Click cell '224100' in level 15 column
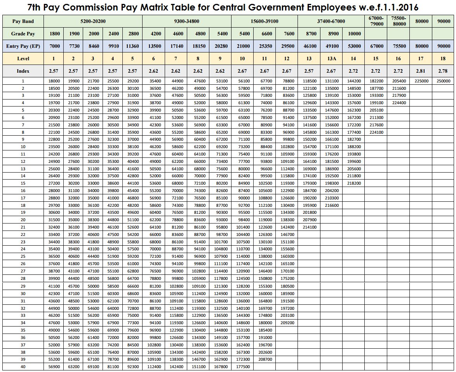456x372 pixels. [376, 133]
